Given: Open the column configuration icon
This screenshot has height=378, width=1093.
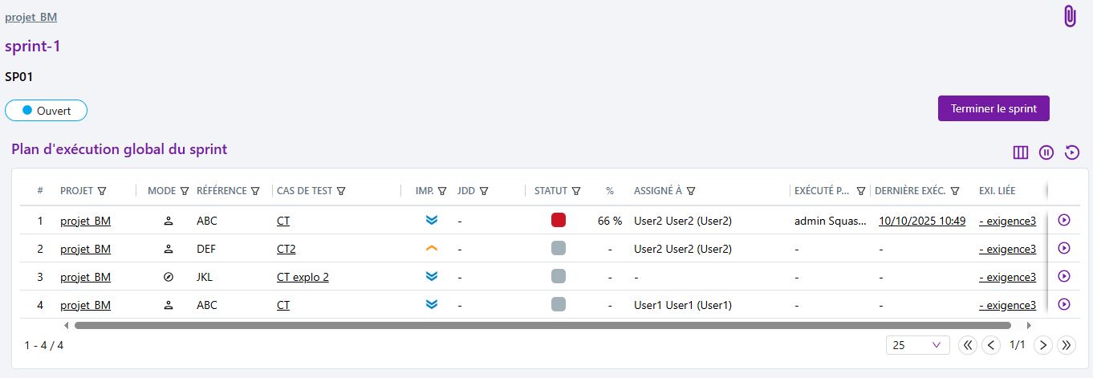Looking at the screenshot, I should (x=1021, y=152).
